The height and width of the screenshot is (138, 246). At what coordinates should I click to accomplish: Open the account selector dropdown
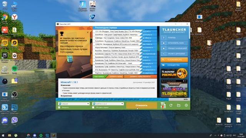pos(74,104)
